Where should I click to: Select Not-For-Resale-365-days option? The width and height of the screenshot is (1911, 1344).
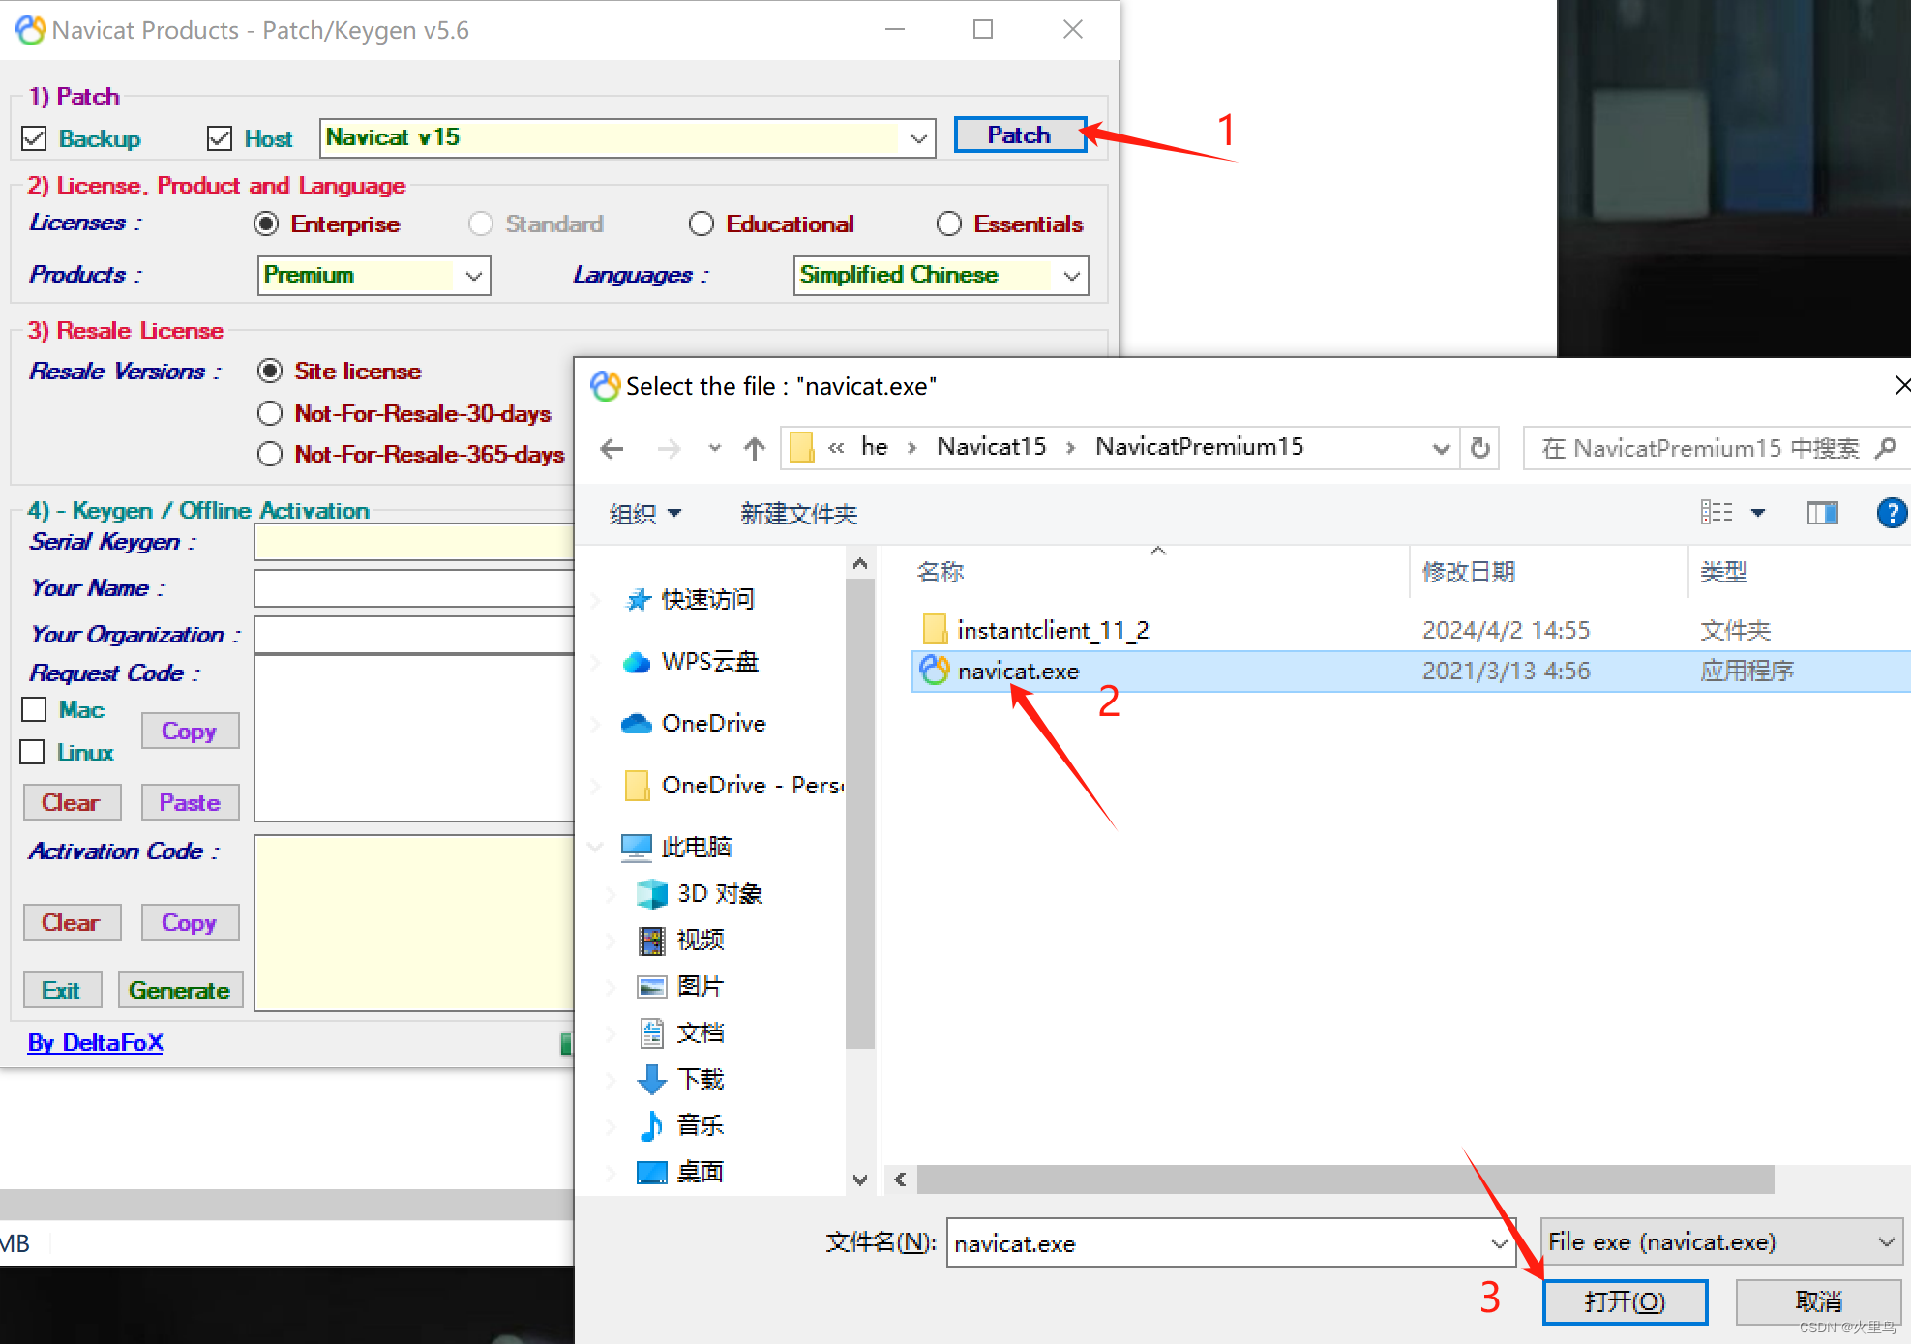pos(270,455)
